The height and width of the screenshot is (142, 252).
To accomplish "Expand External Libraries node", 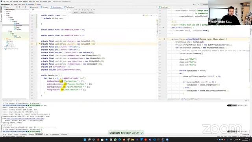I will point(3,47).
